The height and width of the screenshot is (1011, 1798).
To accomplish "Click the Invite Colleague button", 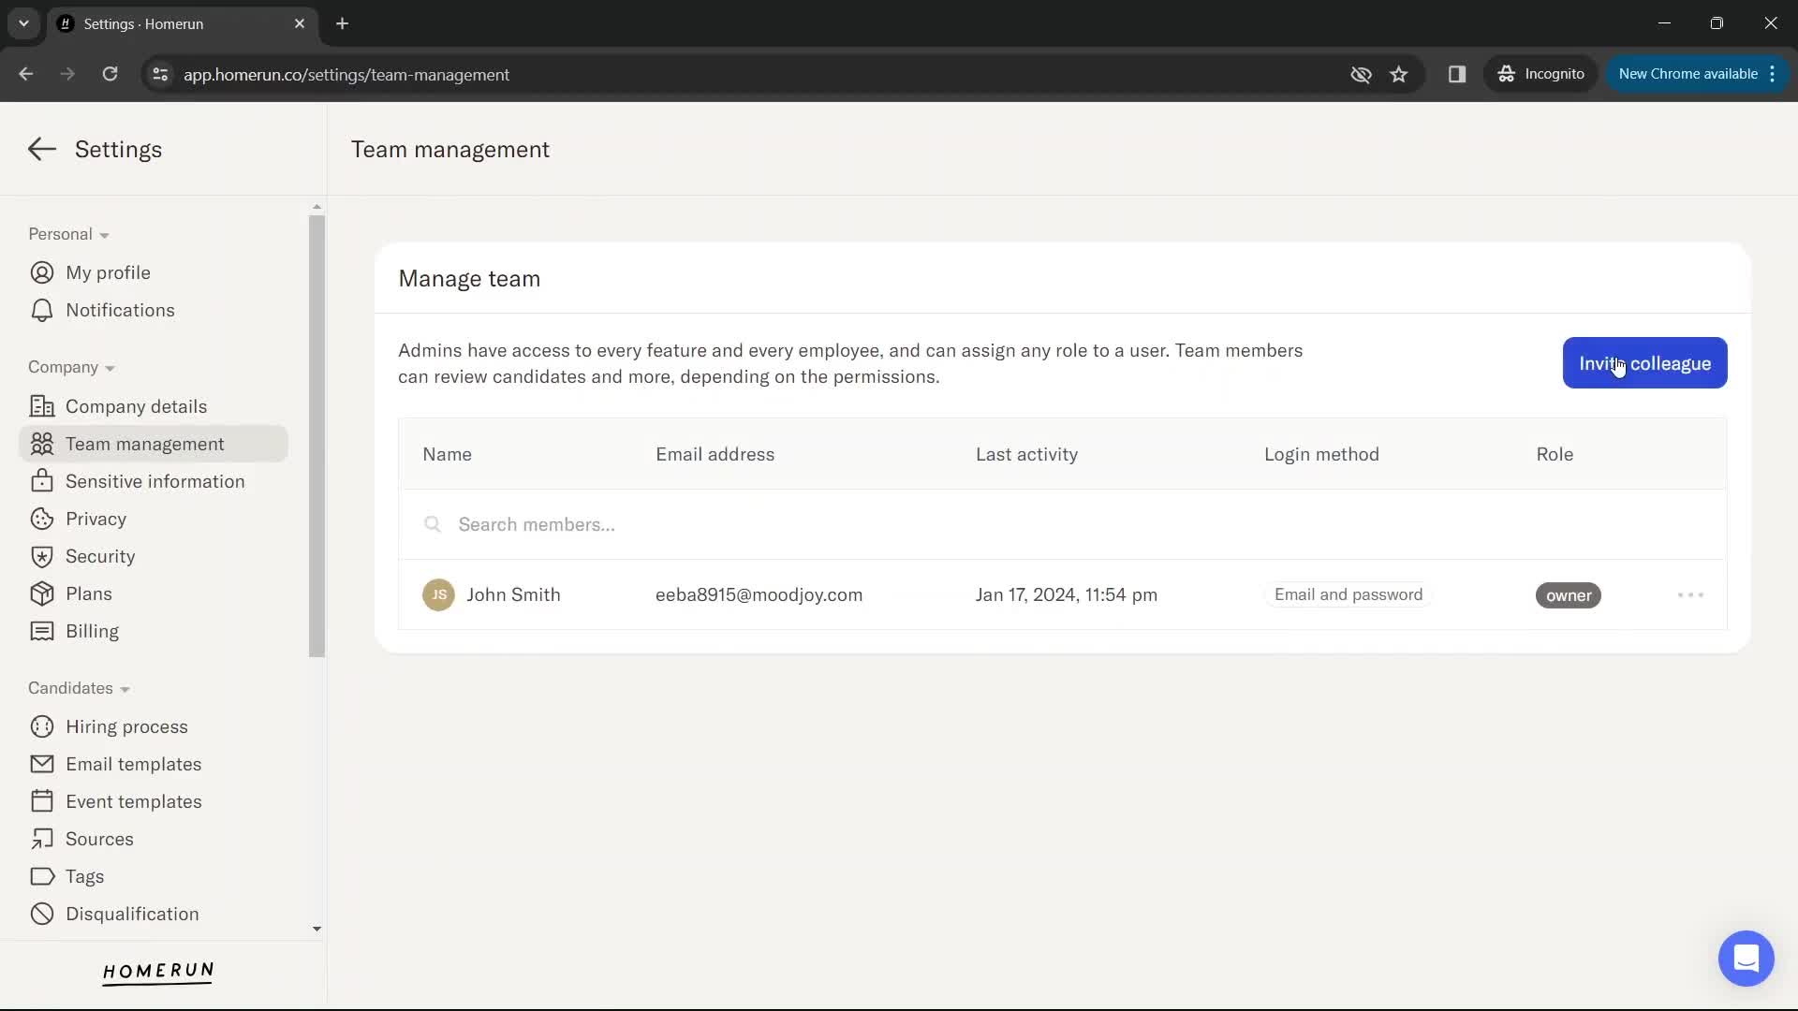I will (1644, 363).
